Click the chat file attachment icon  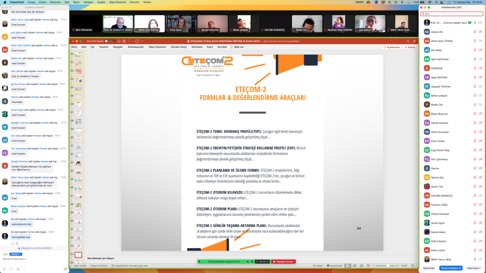tap(11, 269)
